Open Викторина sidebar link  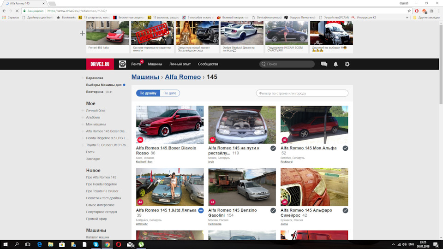[95, 92]
